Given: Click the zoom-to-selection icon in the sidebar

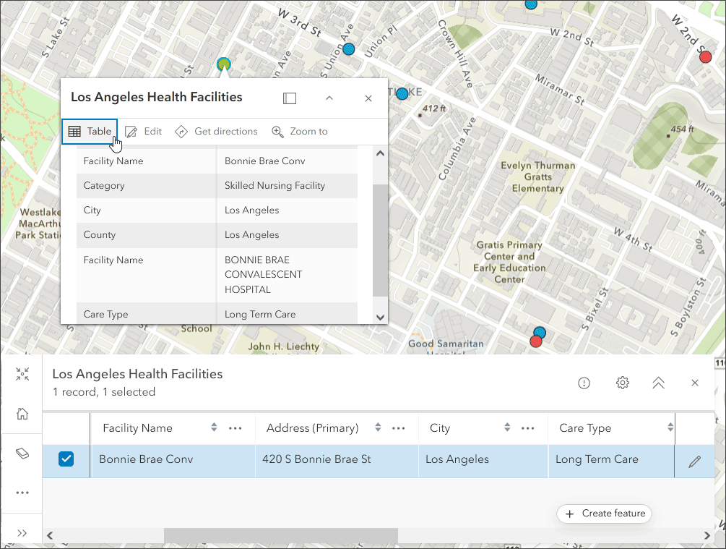Looking at the screenshot, I should [x=22, y=375].
